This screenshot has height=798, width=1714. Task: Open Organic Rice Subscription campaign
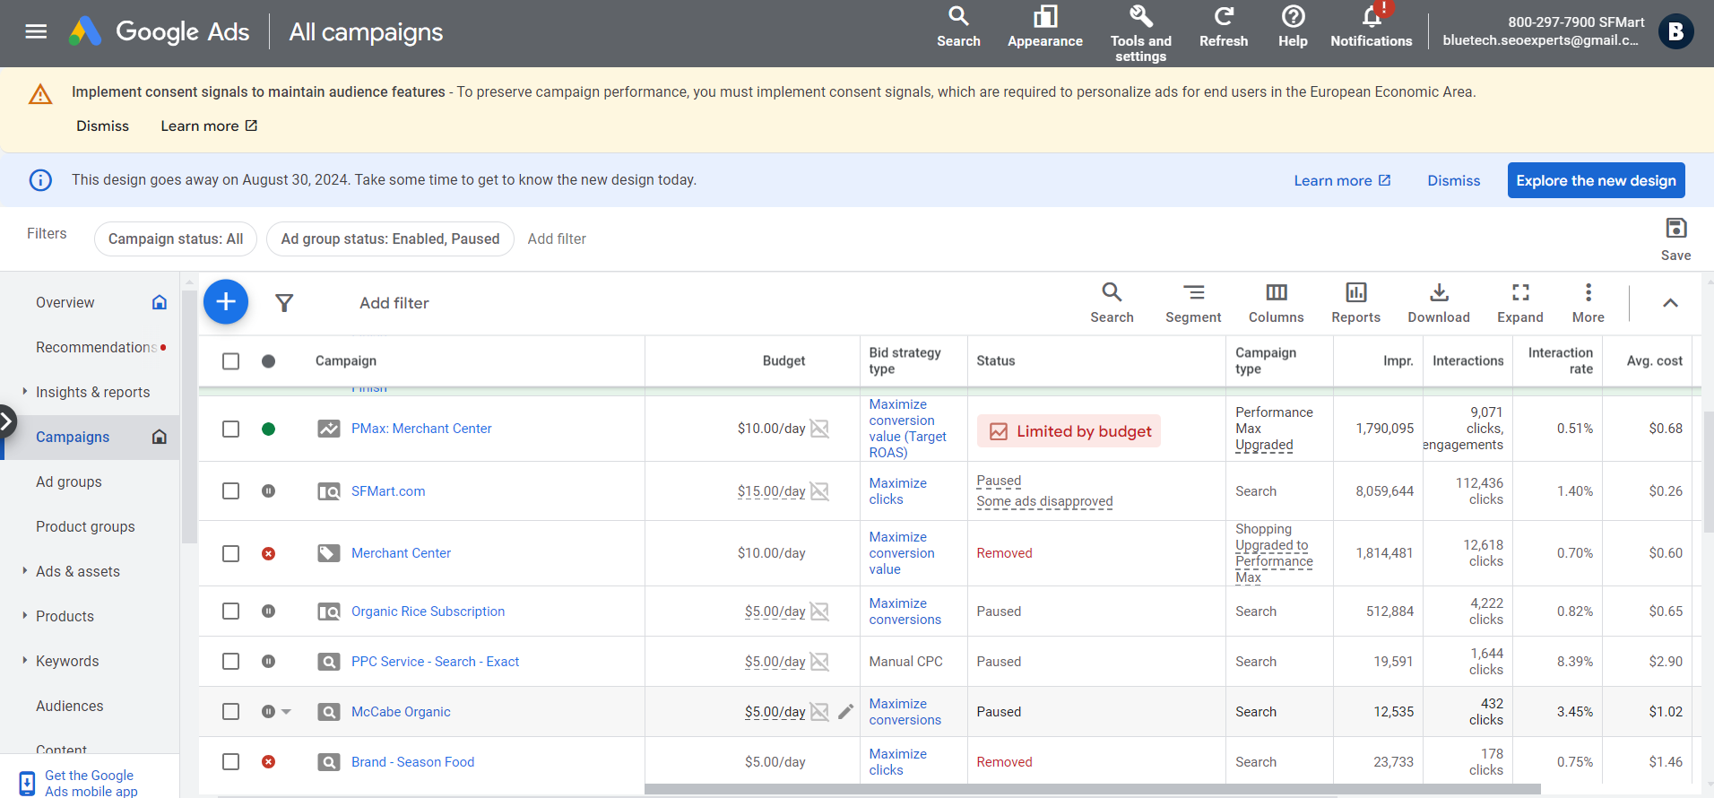[x=428, y=612]
